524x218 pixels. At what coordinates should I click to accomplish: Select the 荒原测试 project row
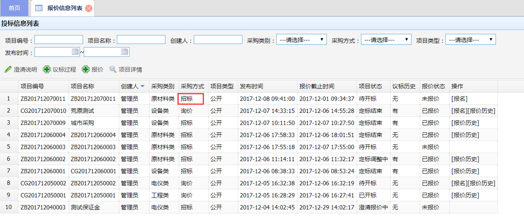point(82,111)
